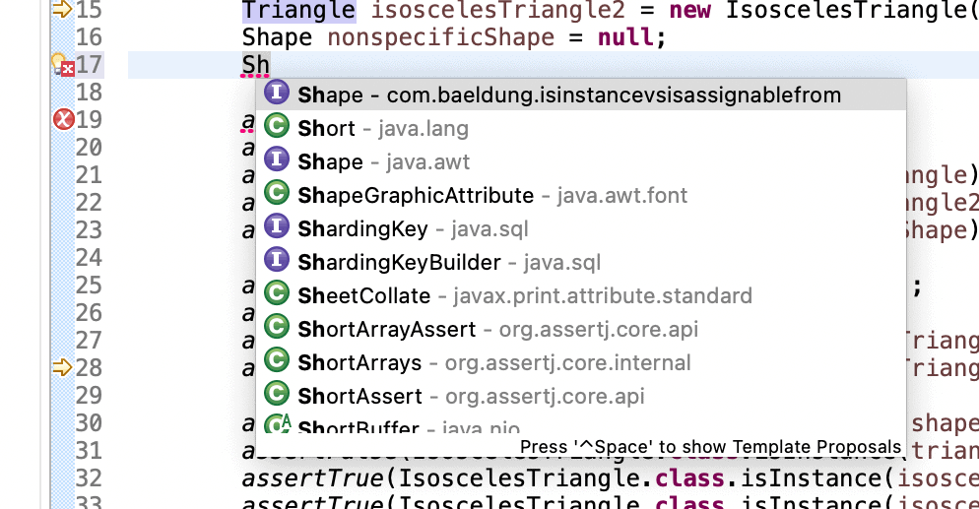The height and width of the screenshot is (509, 979).
Task: Click the nonspecificShape variable on line 16
Action: [441, 37]
